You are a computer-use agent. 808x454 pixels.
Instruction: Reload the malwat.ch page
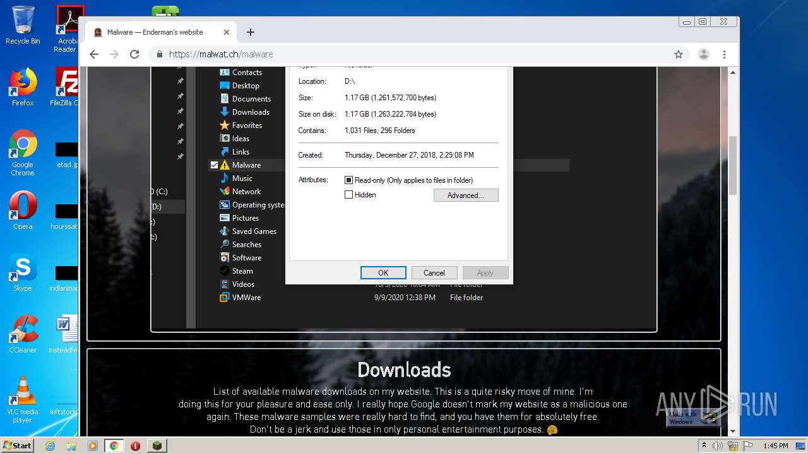pos(134,54)
